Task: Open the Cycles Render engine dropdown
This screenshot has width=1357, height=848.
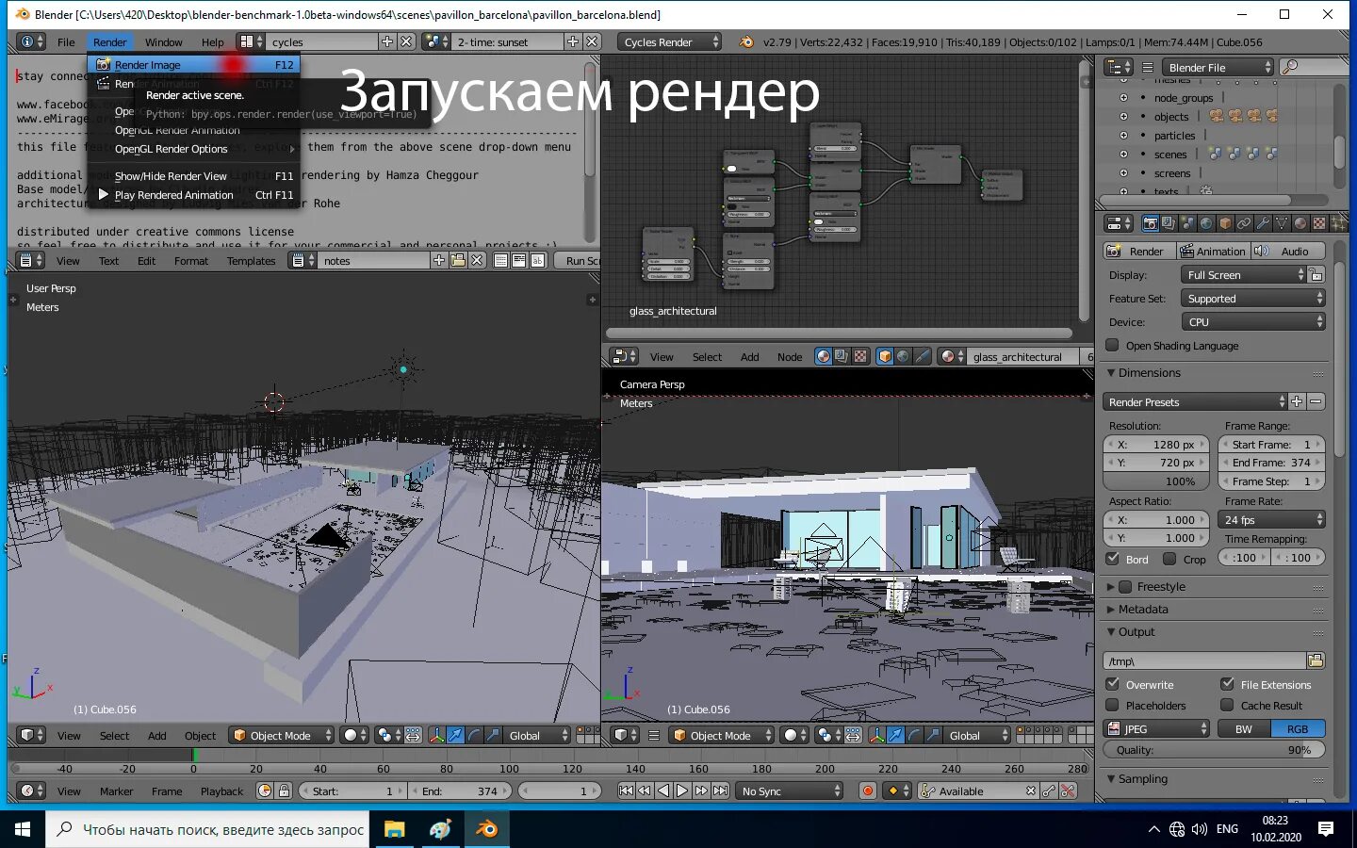Action: (x=670, y=41)
